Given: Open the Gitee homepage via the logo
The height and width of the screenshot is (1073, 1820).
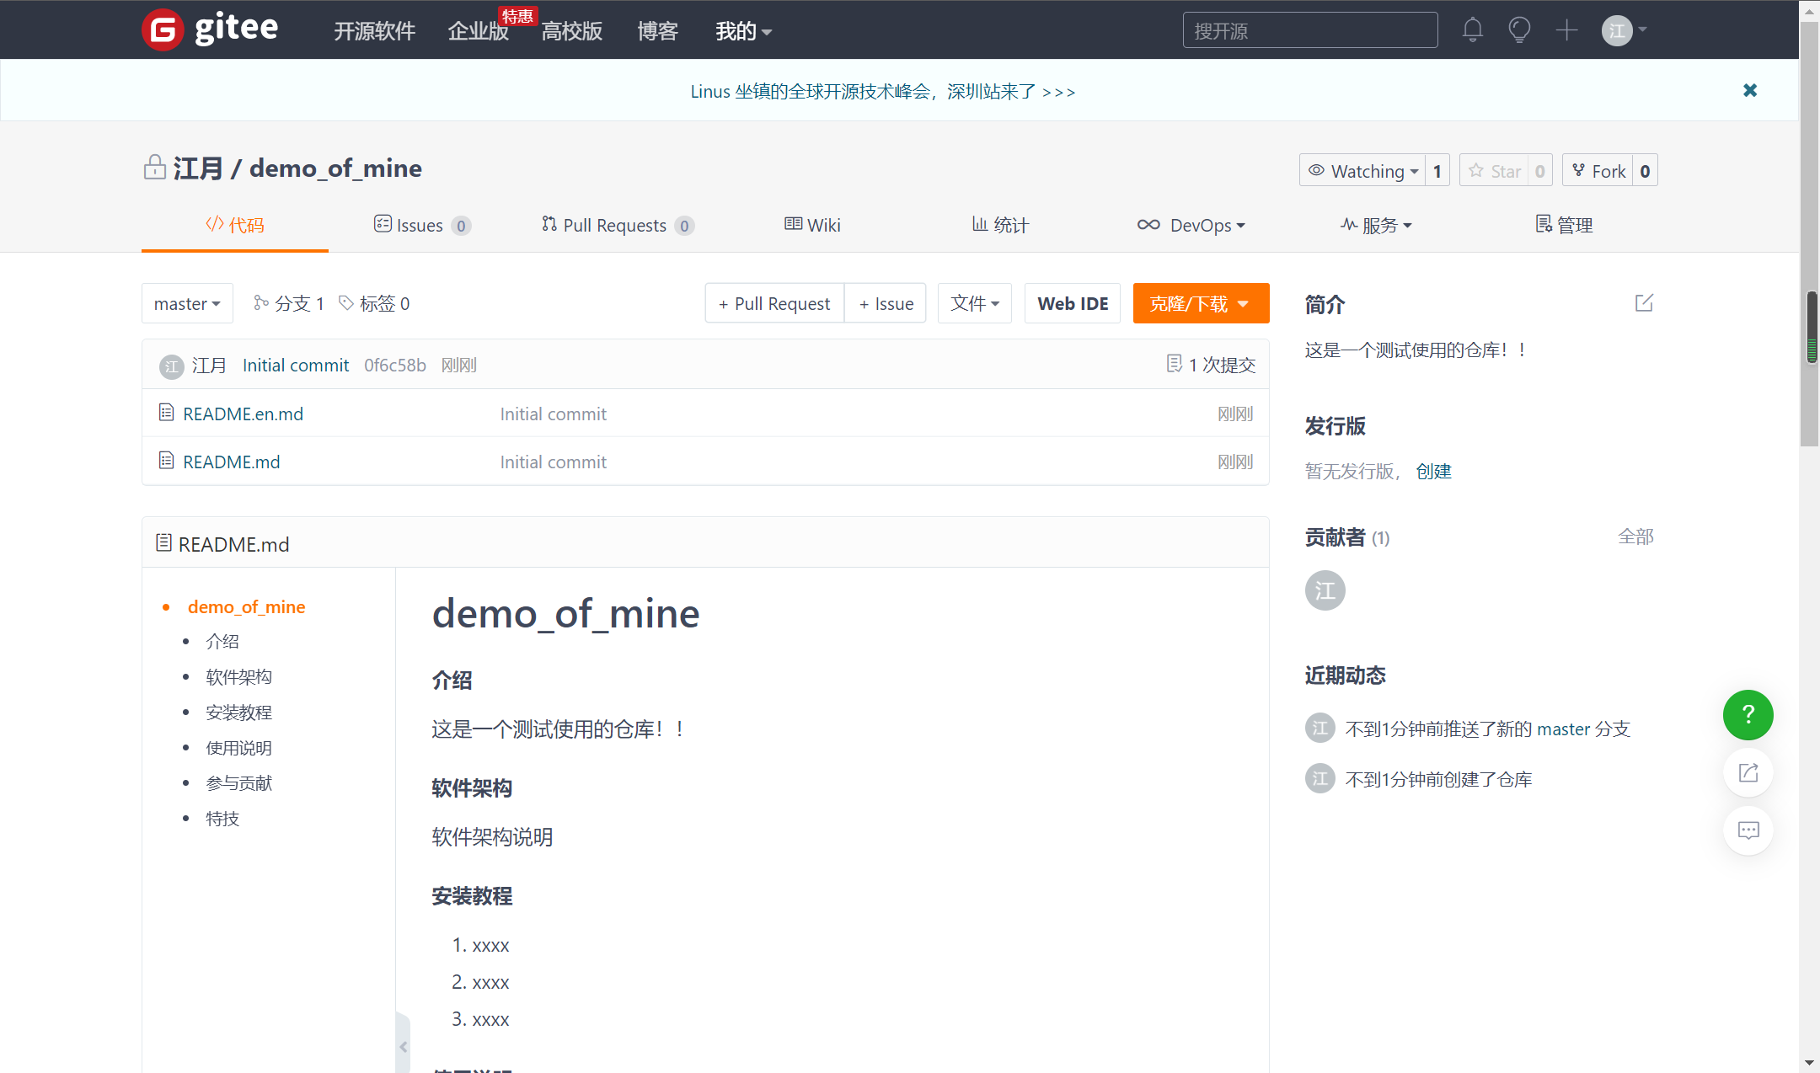Looking at the screenshot, I should click(x=210, y=29).
